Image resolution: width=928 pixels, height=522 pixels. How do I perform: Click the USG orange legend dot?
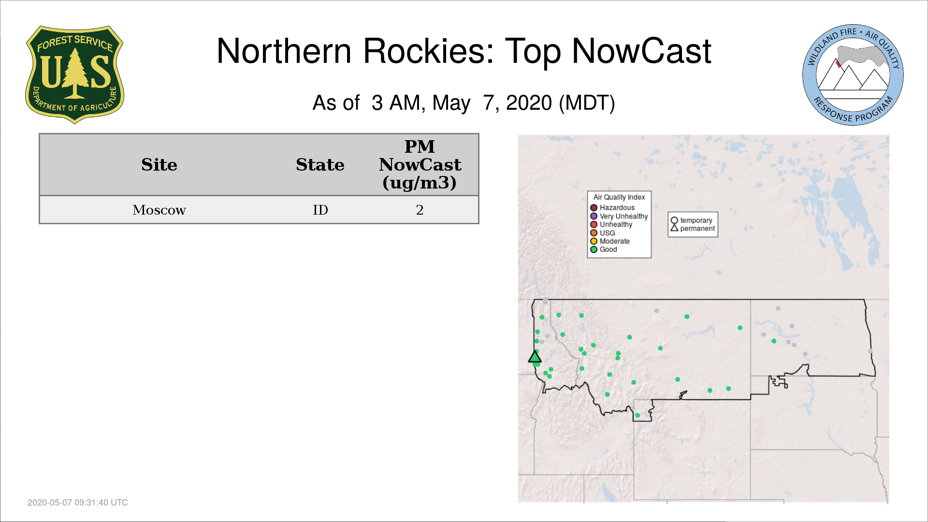[x=594, y=233]
